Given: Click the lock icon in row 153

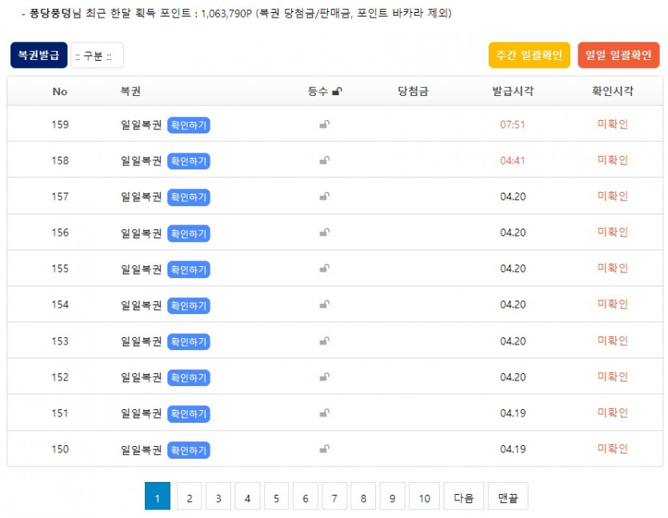Looking at the screenshot, I should click(x=325, y=341).
